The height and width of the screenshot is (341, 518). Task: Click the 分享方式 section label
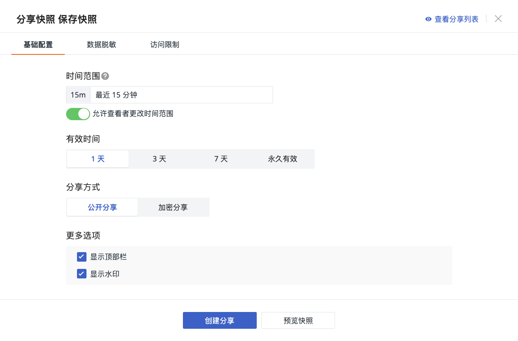click(83, 187)
